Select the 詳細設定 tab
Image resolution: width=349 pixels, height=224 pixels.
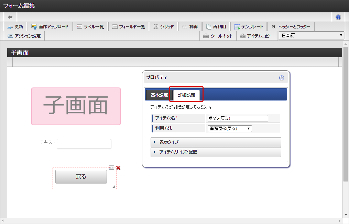pyautogui.click(x=186, y=95)
